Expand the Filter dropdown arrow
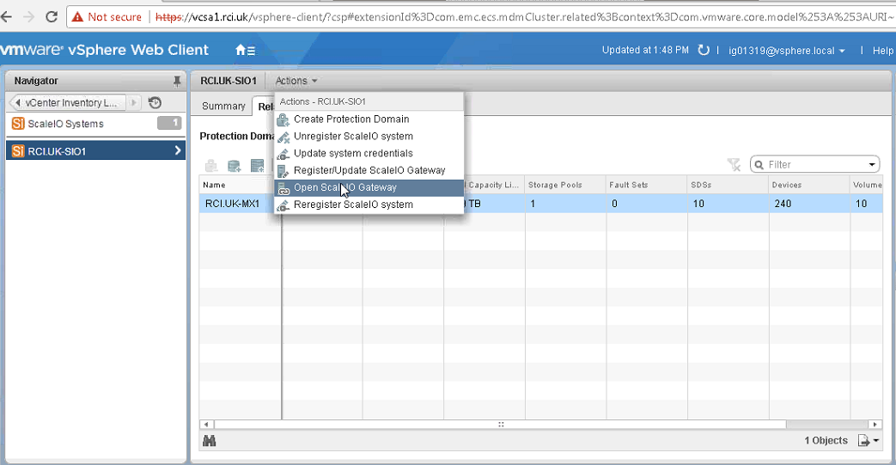 (x=872, y=165)
